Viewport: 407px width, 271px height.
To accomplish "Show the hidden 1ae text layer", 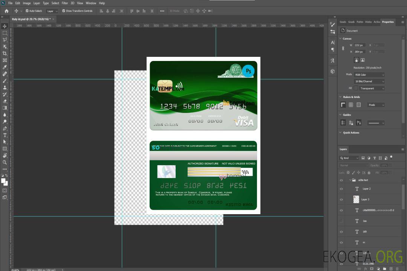I will point(341,221).
